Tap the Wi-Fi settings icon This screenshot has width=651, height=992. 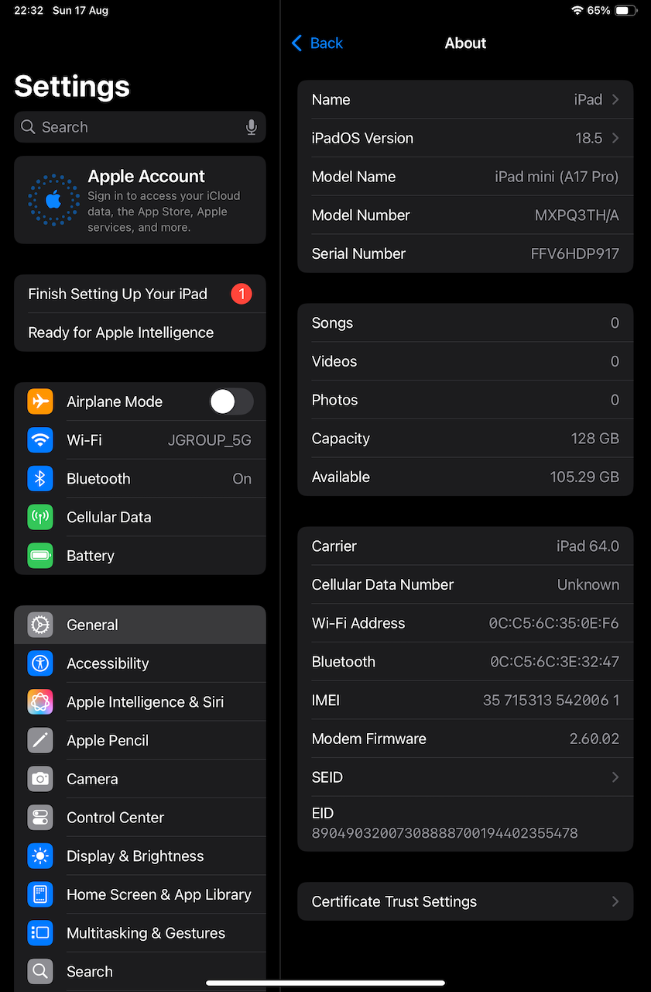pyautogui.click(x=40, y=440)
